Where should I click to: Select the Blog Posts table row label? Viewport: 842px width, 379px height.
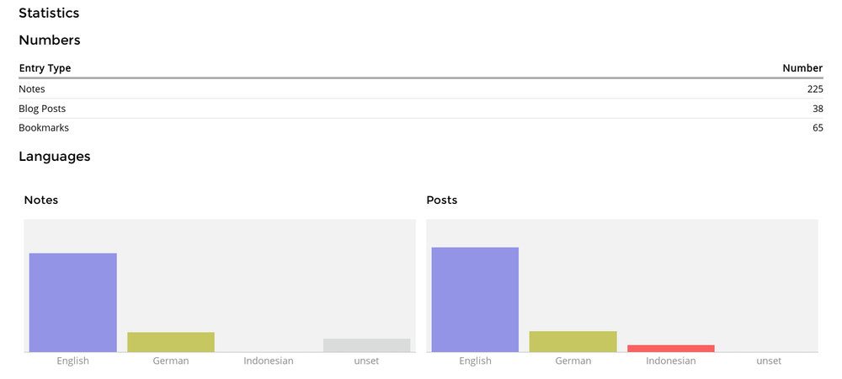(42, 109)
